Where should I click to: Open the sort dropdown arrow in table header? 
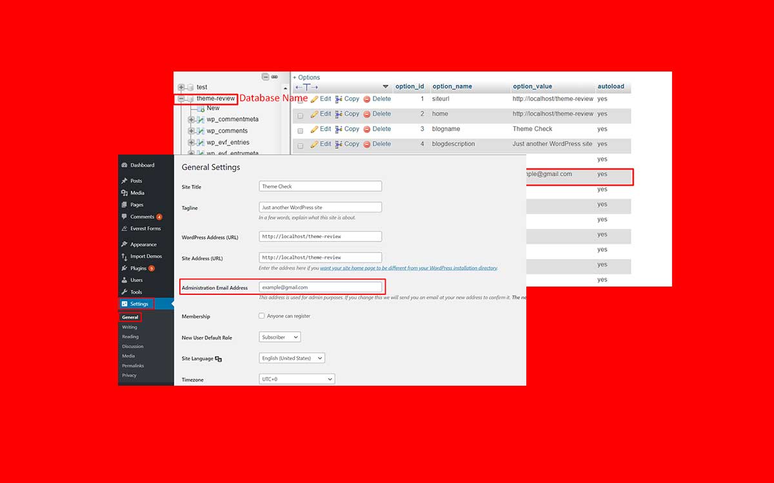[x=386, y=87]
